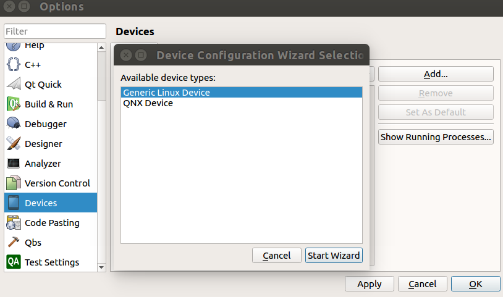Apply the Options settings
The height and width of the screenshot is (297, 503).
(x=370, y=284)
